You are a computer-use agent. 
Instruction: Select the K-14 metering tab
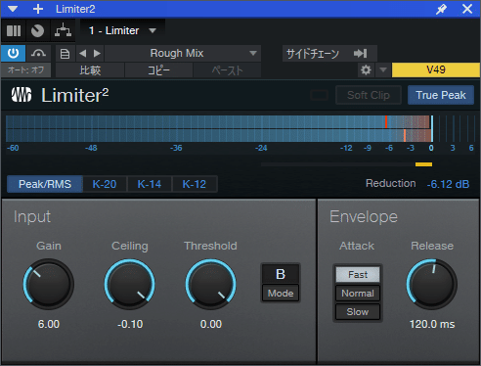point(150,184)
